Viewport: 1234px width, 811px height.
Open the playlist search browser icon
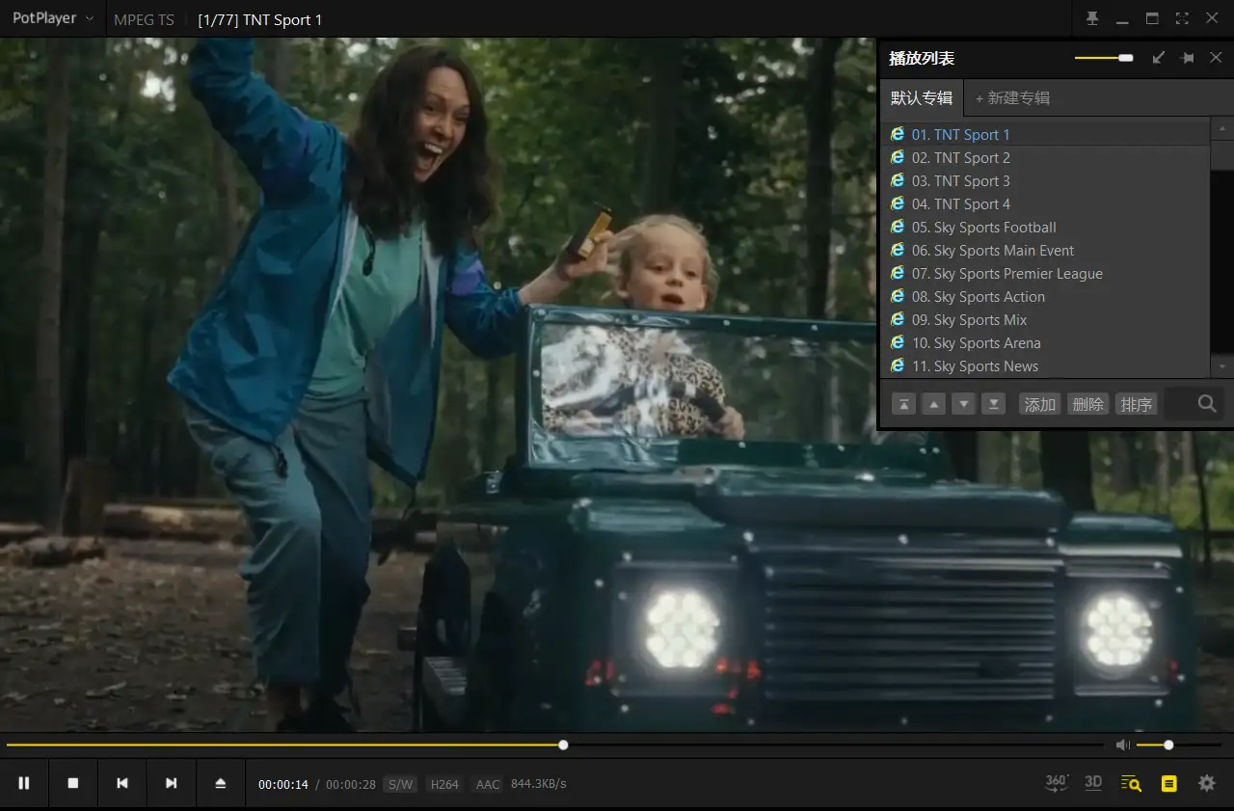click(x=1131, y=784)
